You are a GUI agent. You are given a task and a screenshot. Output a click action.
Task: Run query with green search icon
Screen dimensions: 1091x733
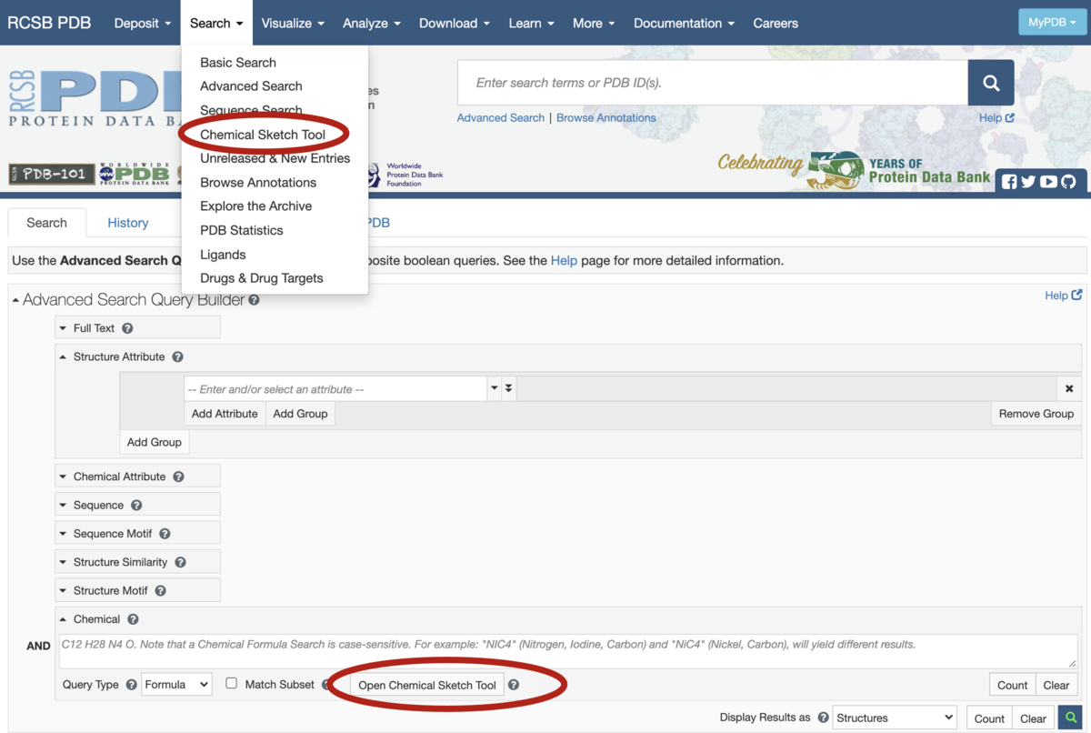point(1071,718)
